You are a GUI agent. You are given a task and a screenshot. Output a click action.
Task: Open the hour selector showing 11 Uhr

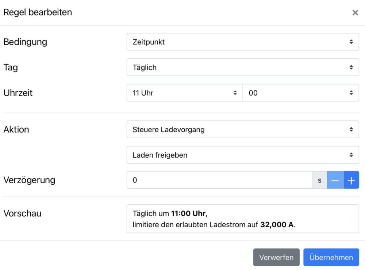pos(184,93)
